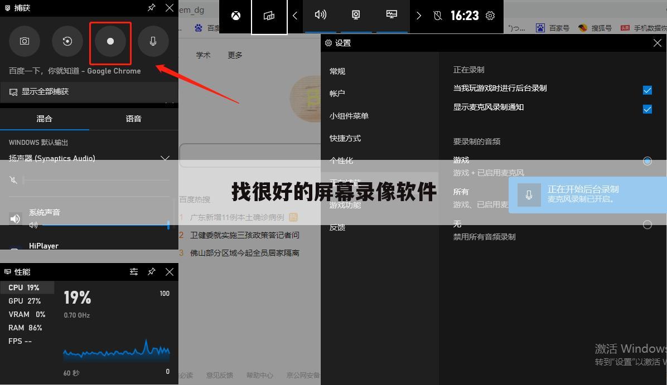
Task: Disable 显示麦克风录制通知 checkbox
Action: [x=647, y=109]
